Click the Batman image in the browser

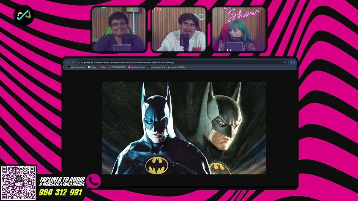(x=184, y=128)
